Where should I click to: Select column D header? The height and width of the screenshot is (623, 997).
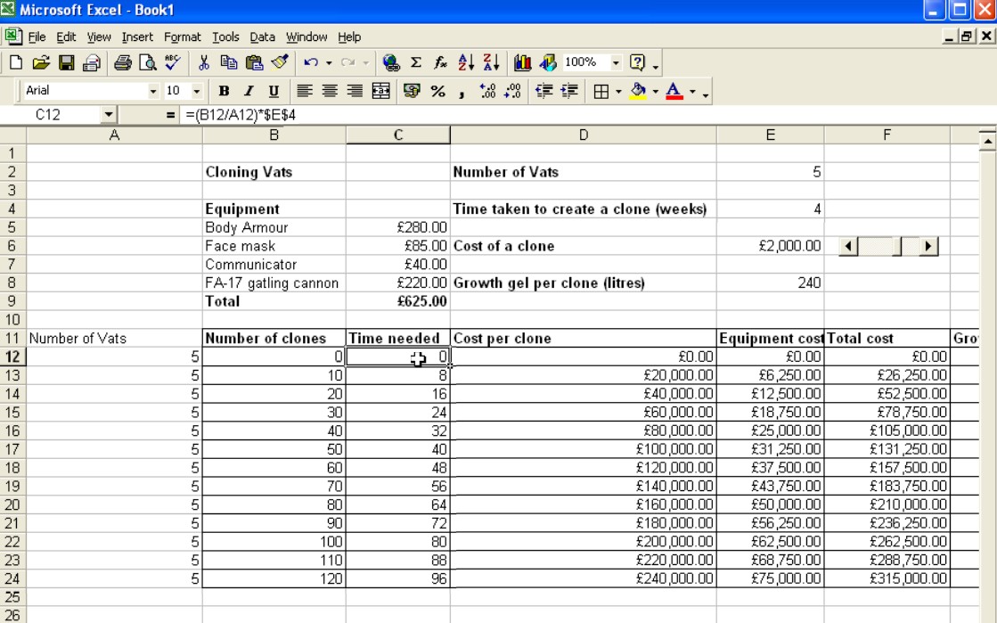(583, 134)
